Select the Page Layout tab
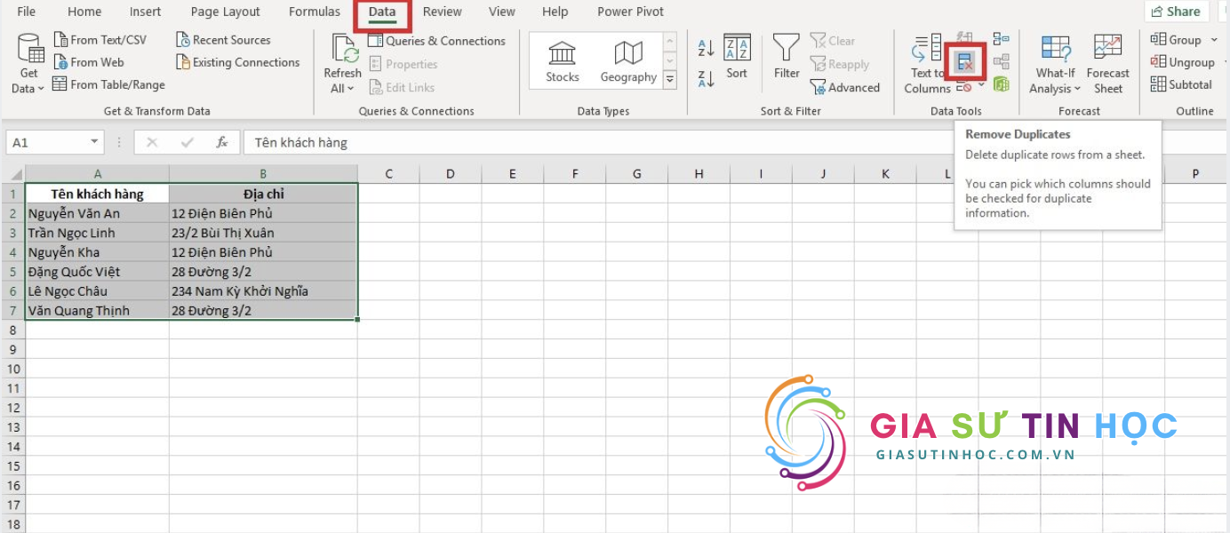This screenshot has width=1230, height=533. (226, 12)
